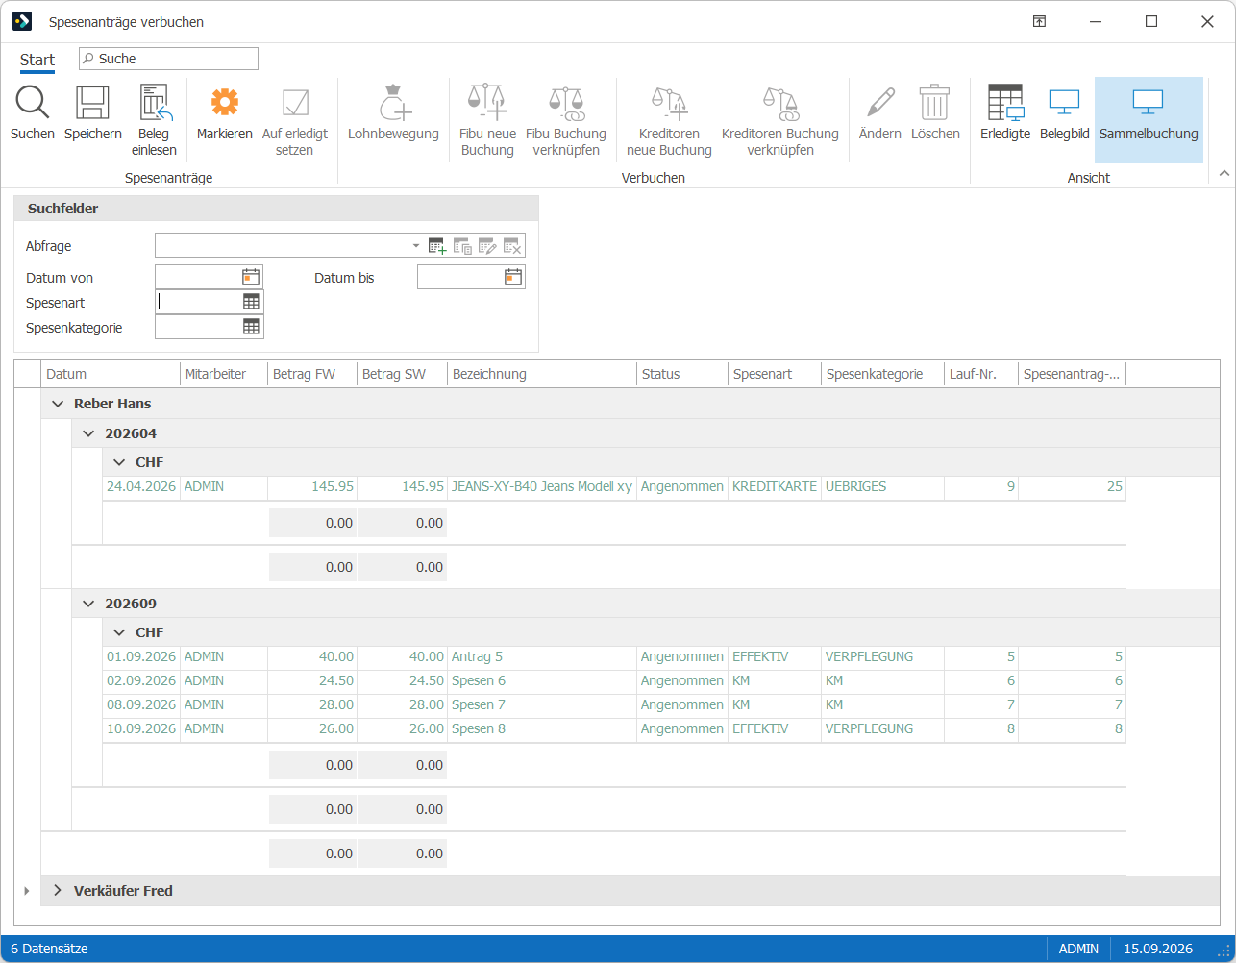This screenshot has width=1236, height=963.
Task: Click the ribbon display options window button
Action: 1039,21
